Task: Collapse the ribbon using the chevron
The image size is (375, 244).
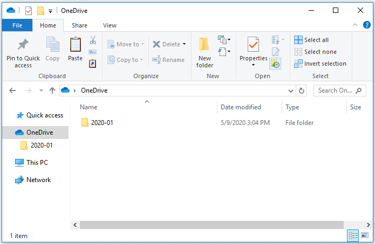Action: (354, 25)
